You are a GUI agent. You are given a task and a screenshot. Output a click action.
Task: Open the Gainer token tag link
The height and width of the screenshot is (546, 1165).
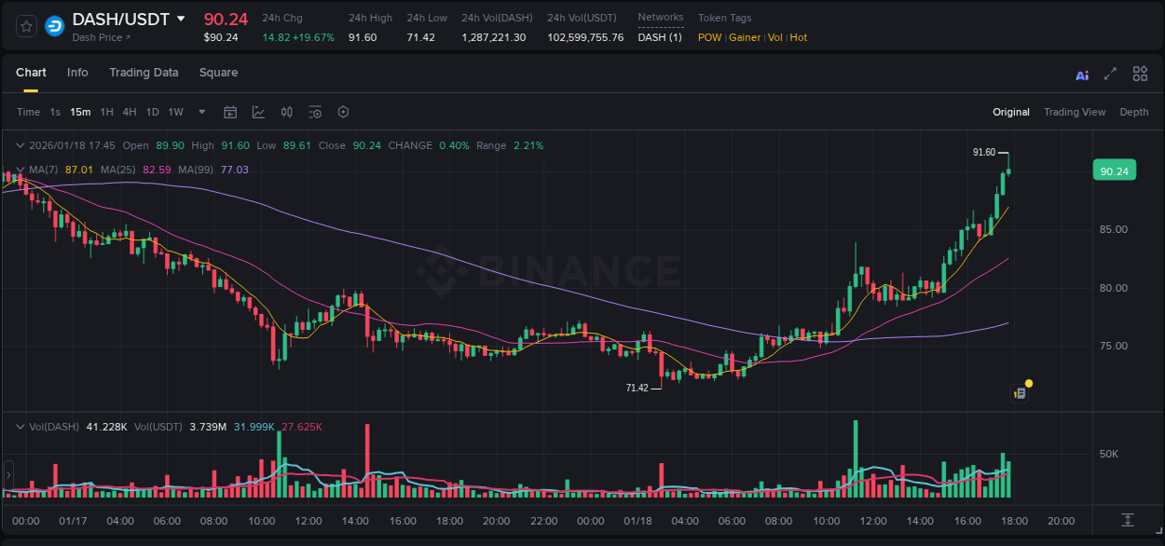(744, 37)
